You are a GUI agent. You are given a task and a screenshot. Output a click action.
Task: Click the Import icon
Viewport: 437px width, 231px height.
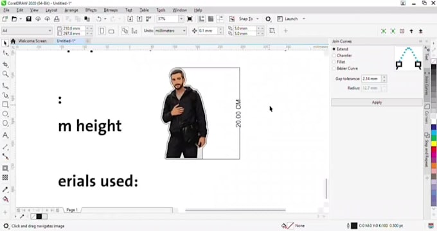click(130, 19)
